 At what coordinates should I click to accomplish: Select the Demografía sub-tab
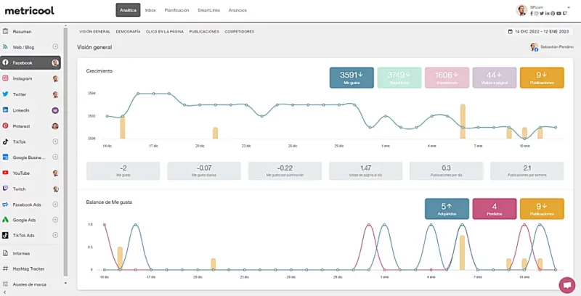(x=129, y=32)
